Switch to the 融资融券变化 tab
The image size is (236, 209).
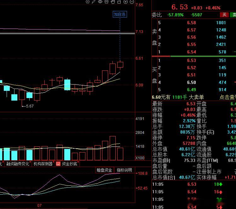(x=18, y=164)
